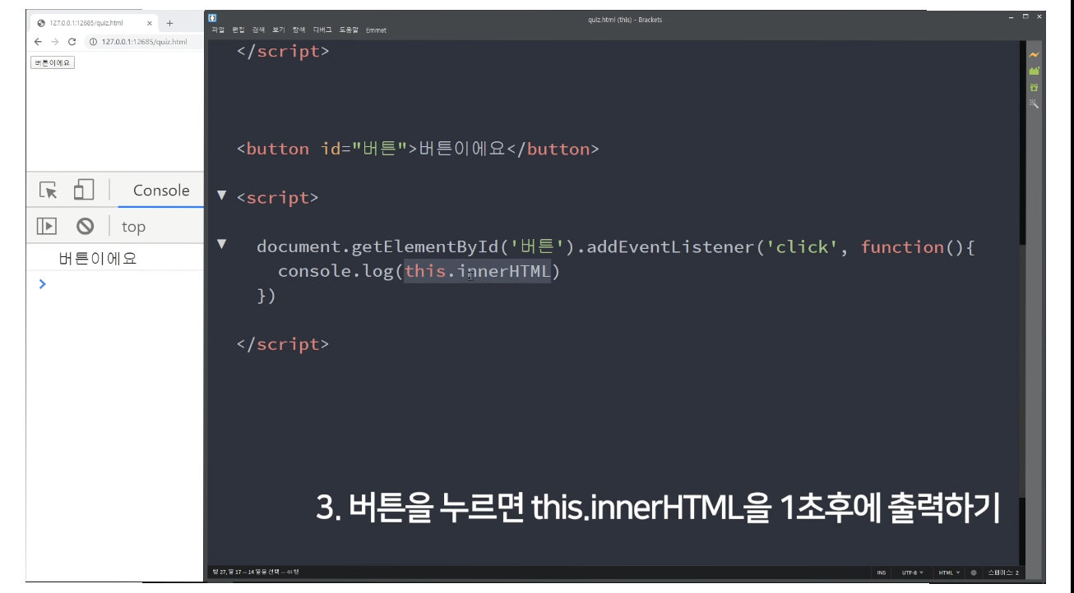Click the linting status circle in status bar
The height and width of the screenshot is (593, 1074).
(x=974, y=572)
